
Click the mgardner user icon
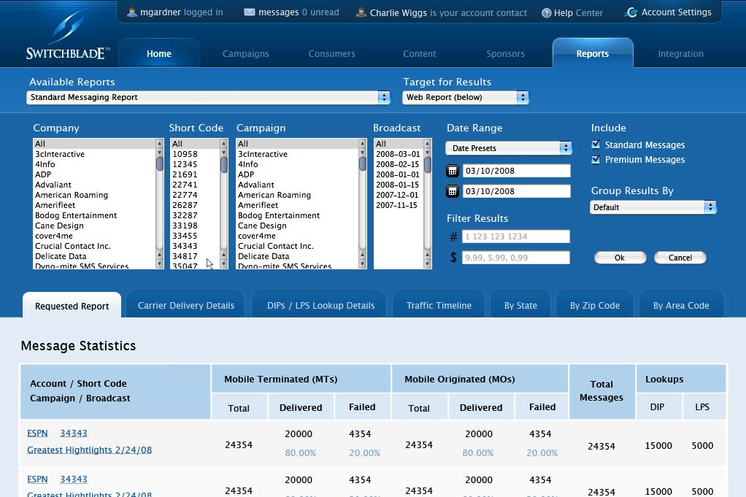pyautogui.click(x=132, y=12)
